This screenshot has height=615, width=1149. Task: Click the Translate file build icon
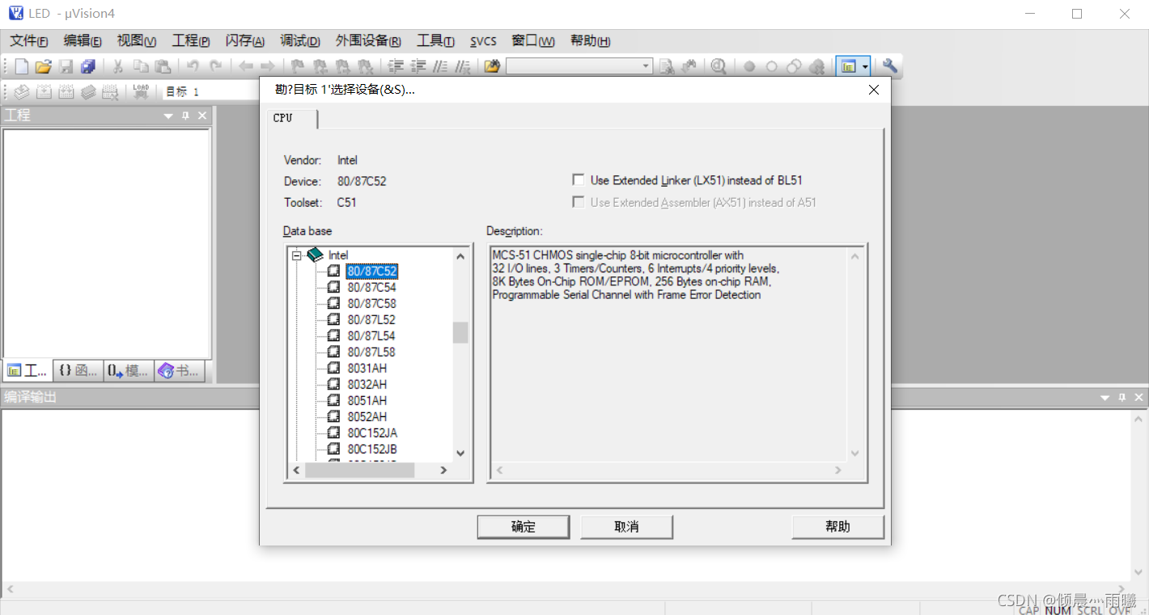(x=22, y=91)
